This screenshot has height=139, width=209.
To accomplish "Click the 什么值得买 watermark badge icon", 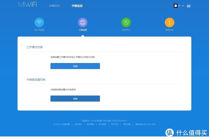I will pos(170,133).
